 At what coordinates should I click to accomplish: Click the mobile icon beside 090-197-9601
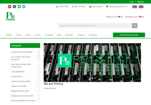point(73,7)
